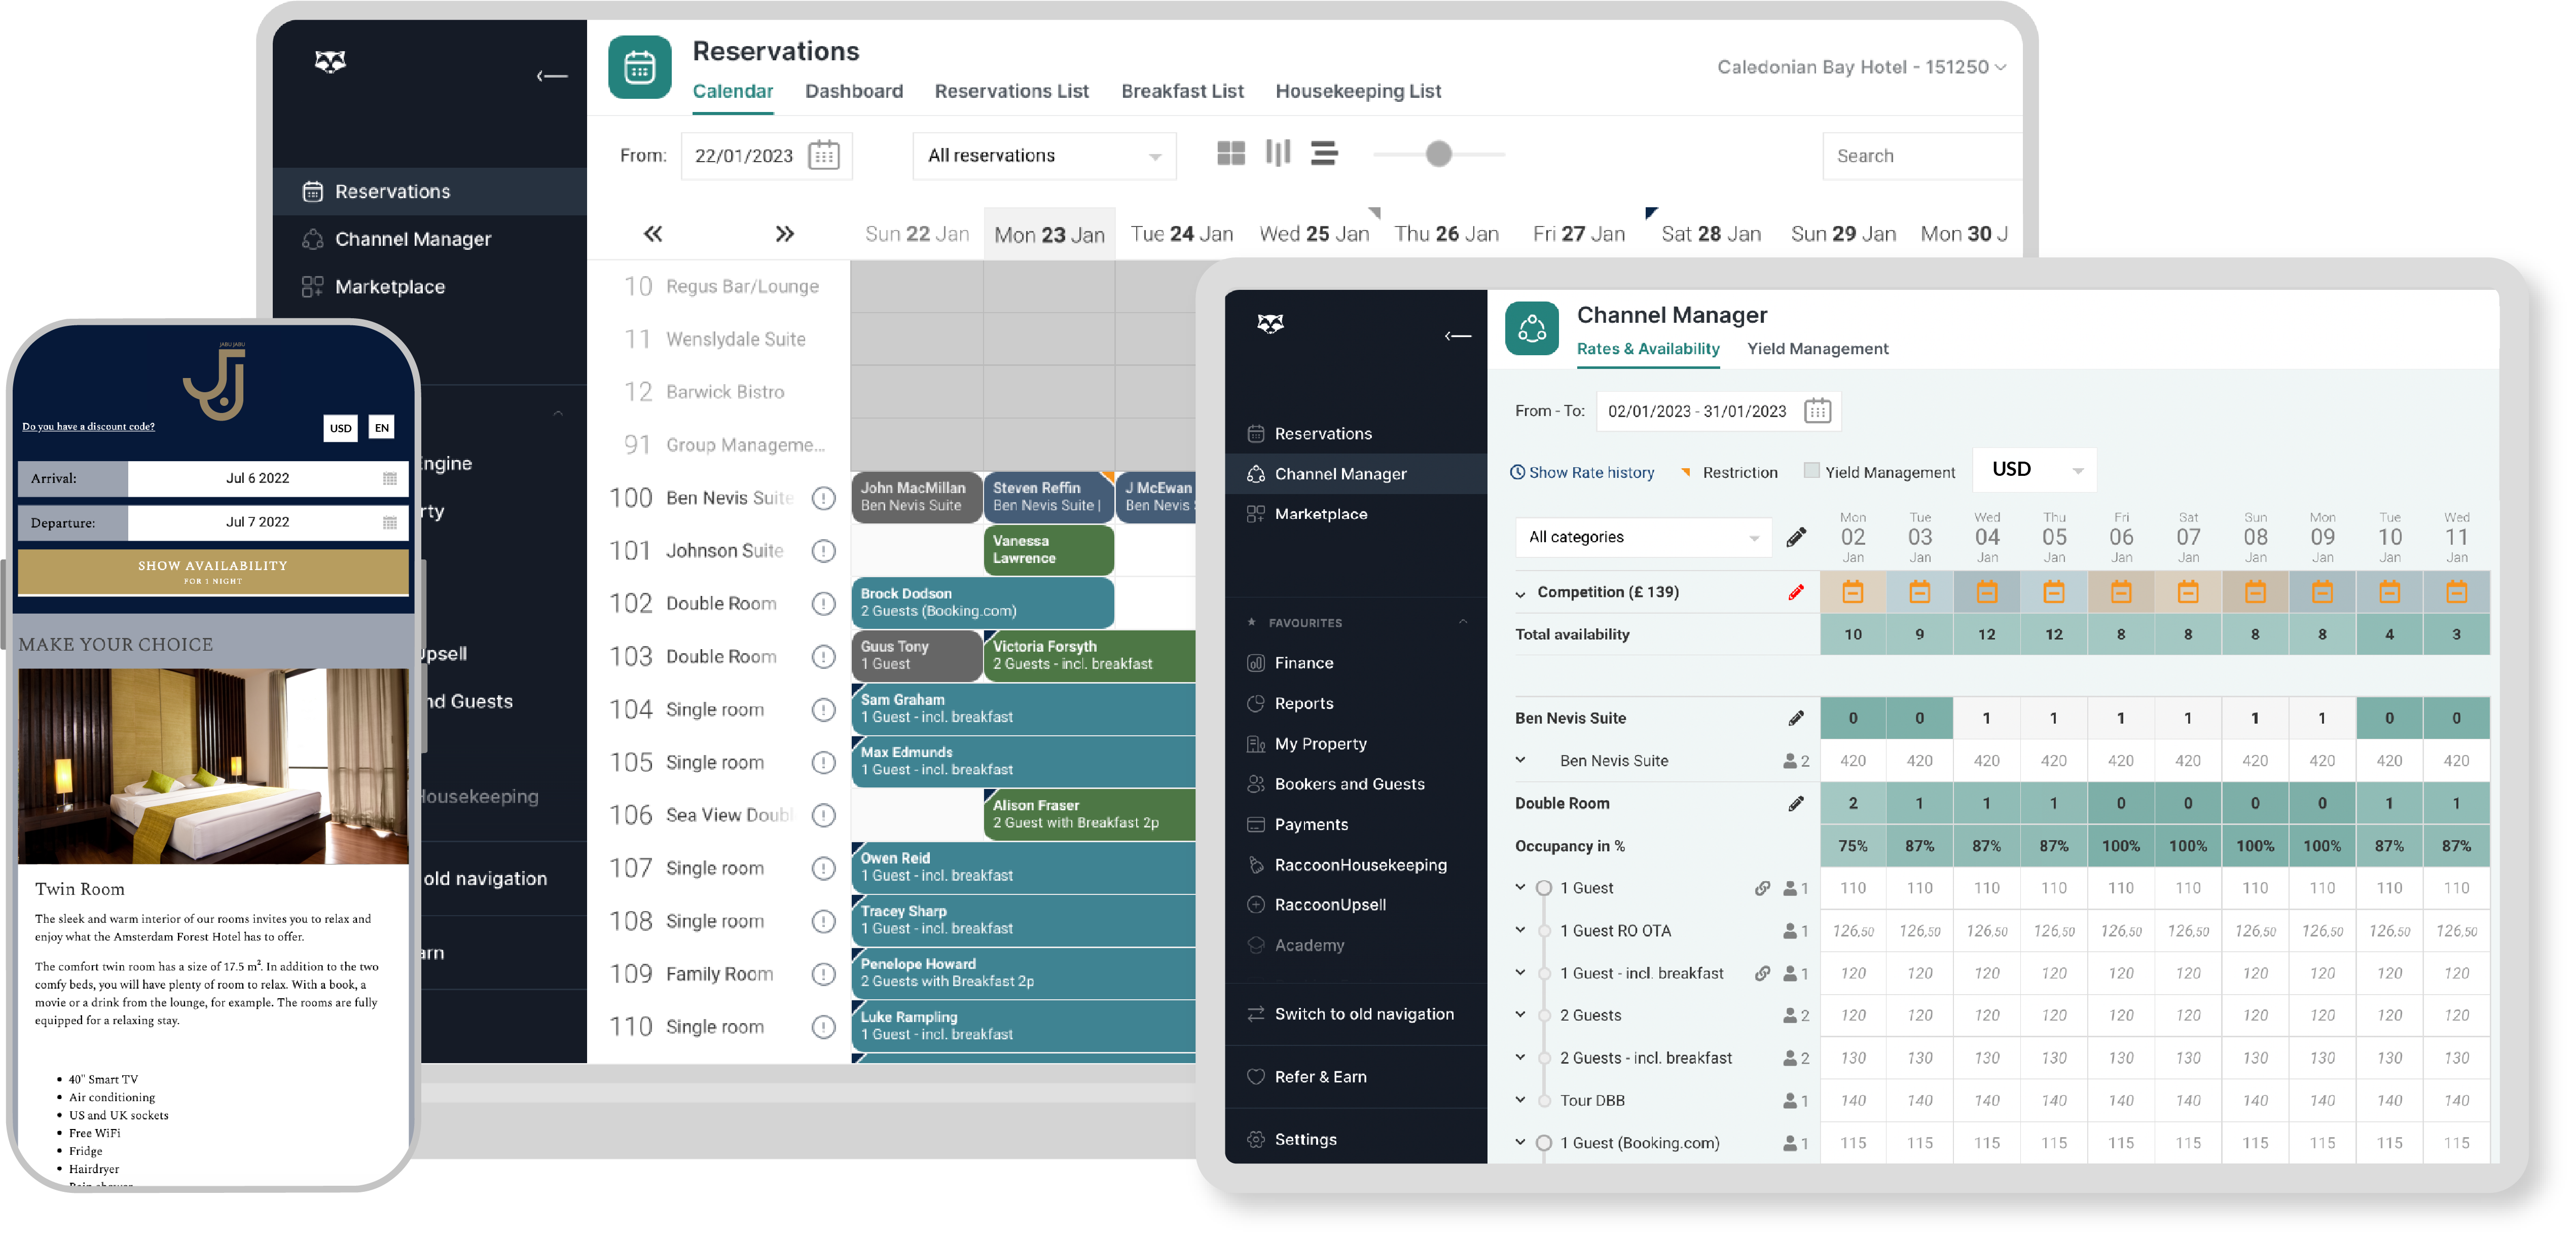Image resolution: width=2576 pixels, height=1241 pixels.
Task: Collapse the Channel Manager sidebar with back arrow
Action: tap(1458, 336)
